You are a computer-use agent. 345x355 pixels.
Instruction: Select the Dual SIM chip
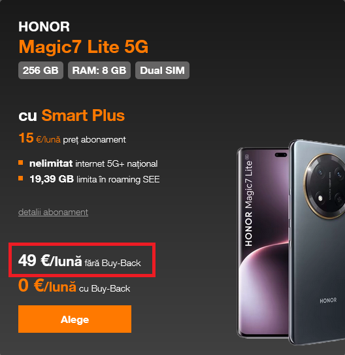162,70
